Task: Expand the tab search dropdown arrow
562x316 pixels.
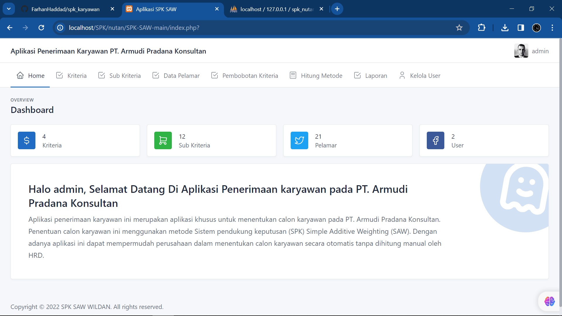Action: coord(9,9)
